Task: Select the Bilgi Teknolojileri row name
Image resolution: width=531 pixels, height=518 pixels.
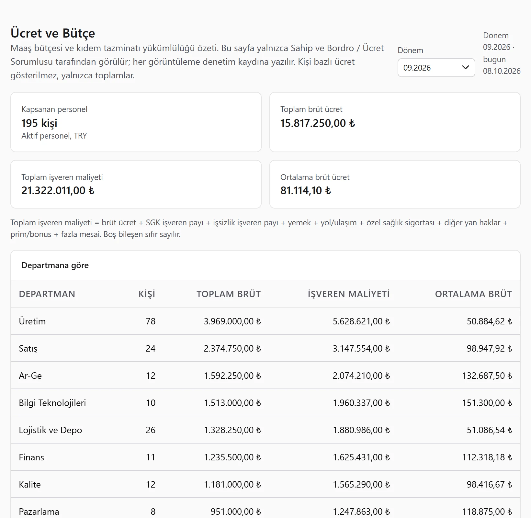Action: pyautogui.click(x=52, y=403)
